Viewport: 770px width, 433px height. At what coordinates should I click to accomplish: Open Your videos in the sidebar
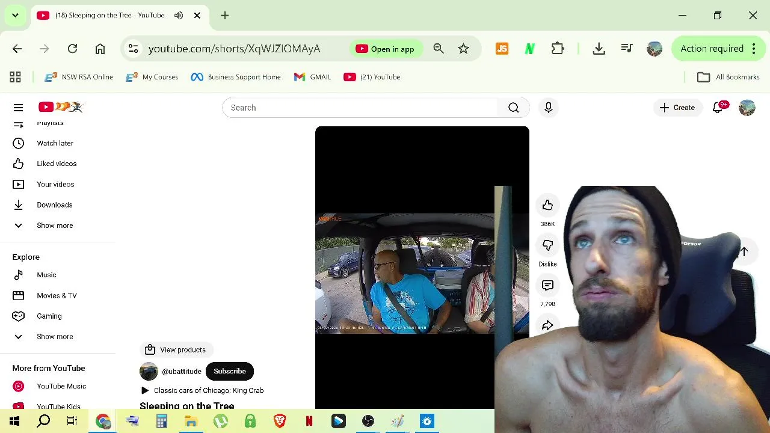(55, 185)
